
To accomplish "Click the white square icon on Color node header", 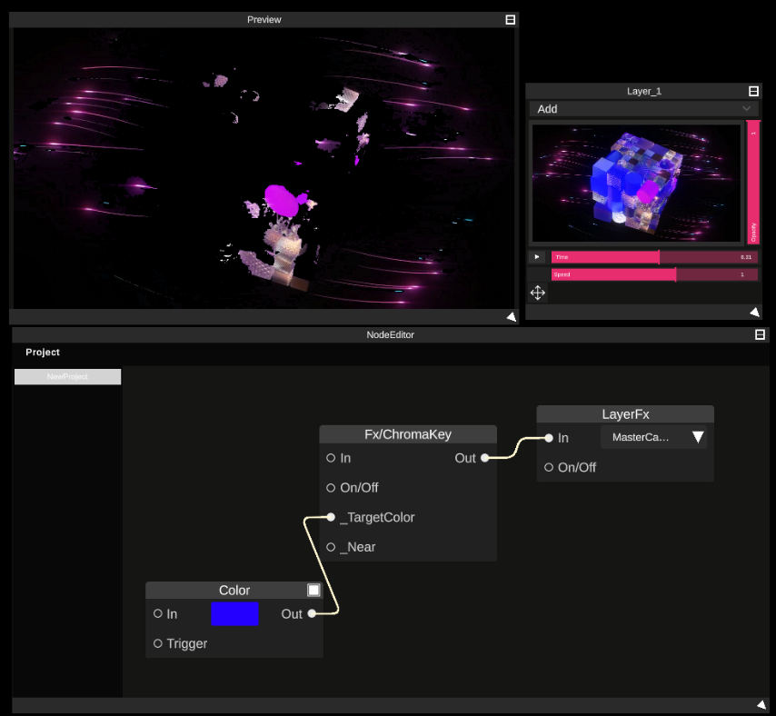I will pos(313,589).
